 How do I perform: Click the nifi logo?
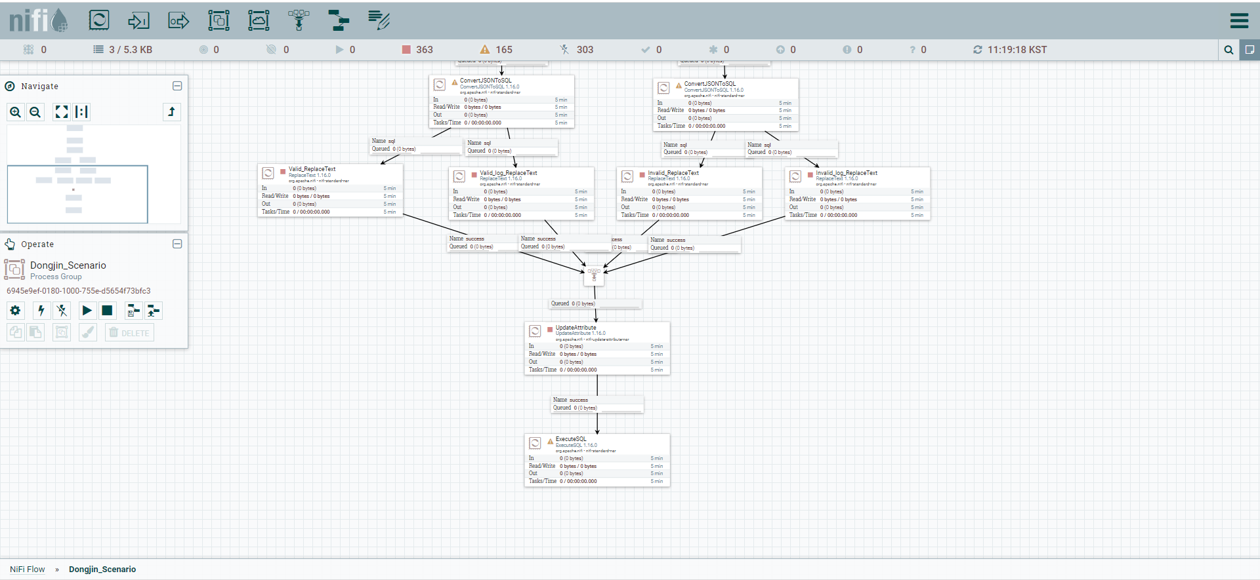click(38, 20)
